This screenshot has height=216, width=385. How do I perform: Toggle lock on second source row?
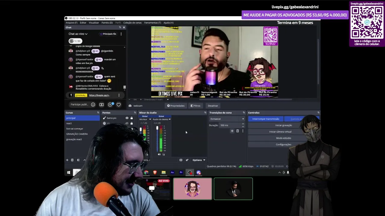coord(131,123)
